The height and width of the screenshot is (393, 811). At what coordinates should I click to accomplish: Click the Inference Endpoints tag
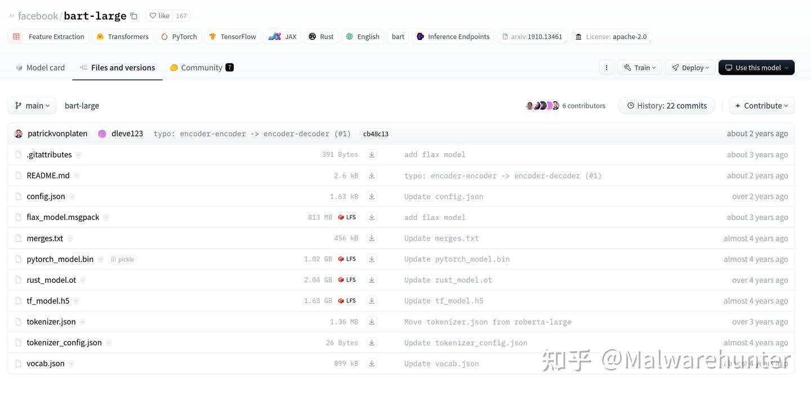click(453, 37)
